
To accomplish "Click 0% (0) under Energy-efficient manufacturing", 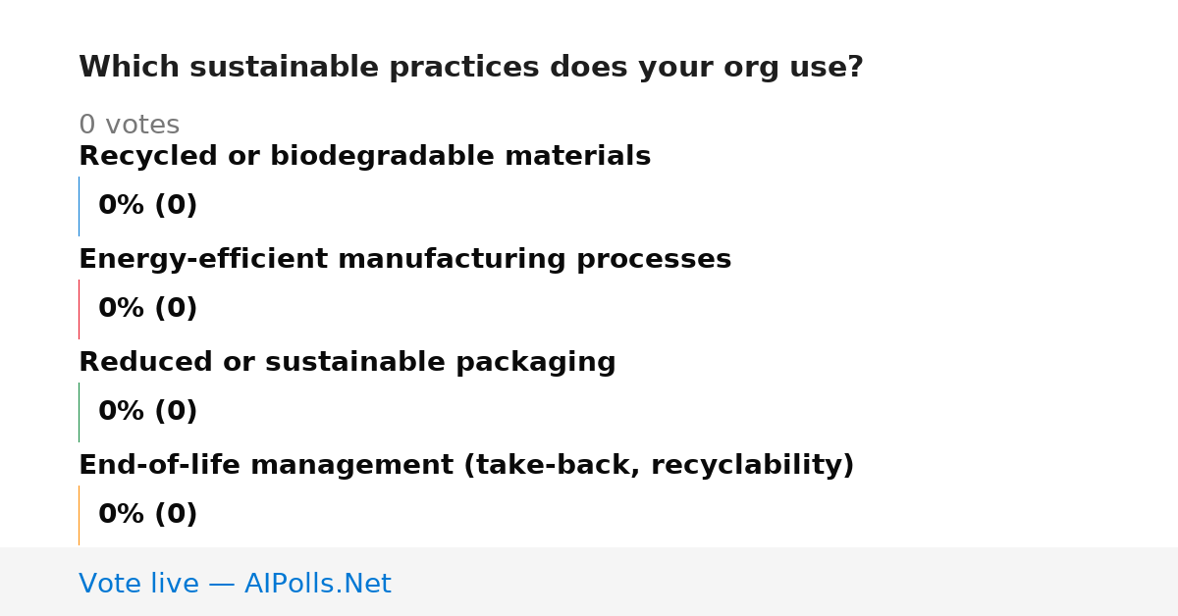I will pyautogui.click(x=148, y=309).
